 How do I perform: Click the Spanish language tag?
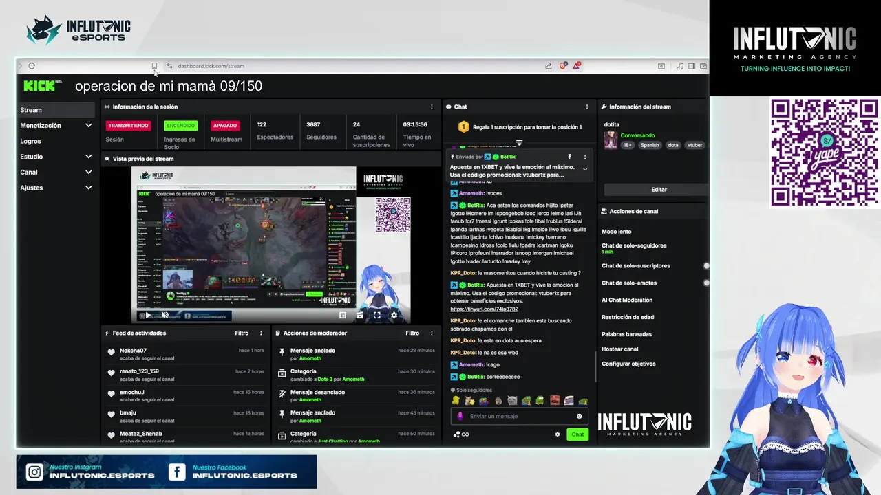pos(650,145)
